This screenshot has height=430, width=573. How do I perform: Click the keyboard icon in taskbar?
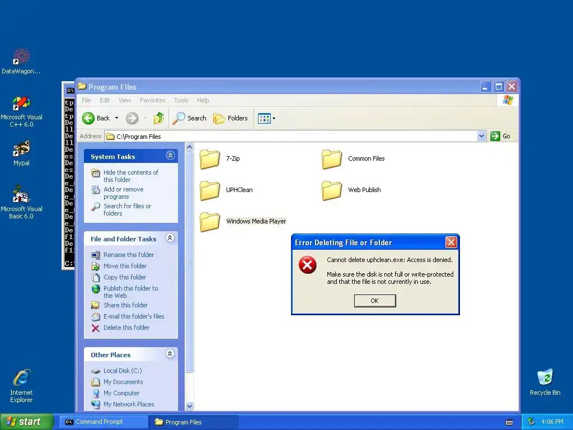[x=509, y=422]
